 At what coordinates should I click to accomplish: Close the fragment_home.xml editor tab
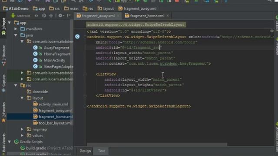[x=168, y=16]
